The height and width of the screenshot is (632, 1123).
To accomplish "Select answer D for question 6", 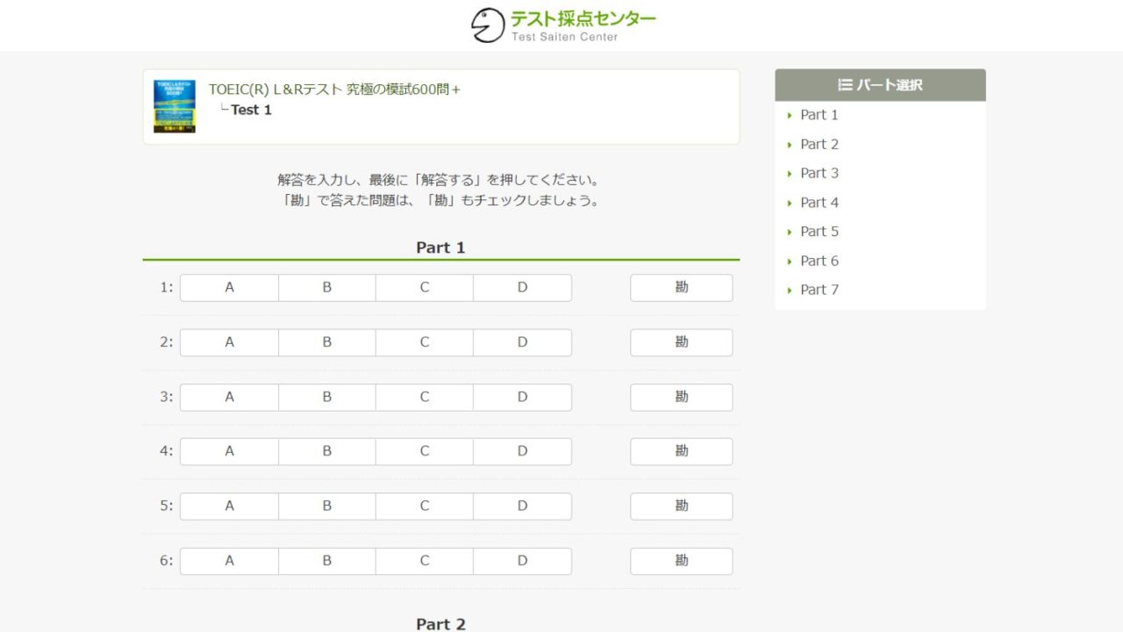I will pos(522,560).
